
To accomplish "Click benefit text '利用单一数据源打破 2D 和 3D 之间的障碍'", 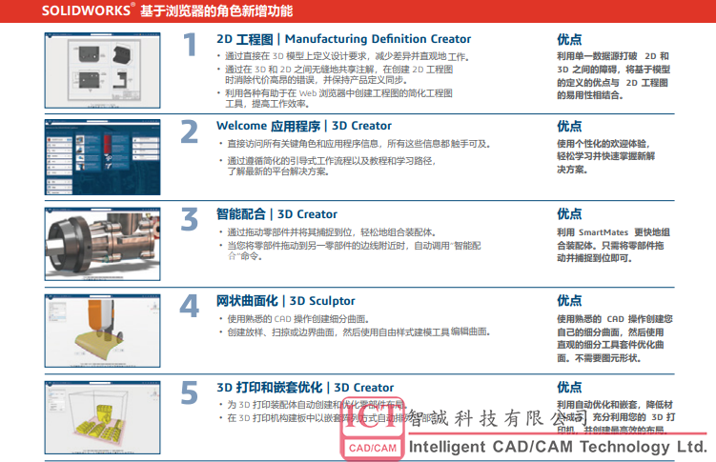I will [x=613, y=75].
